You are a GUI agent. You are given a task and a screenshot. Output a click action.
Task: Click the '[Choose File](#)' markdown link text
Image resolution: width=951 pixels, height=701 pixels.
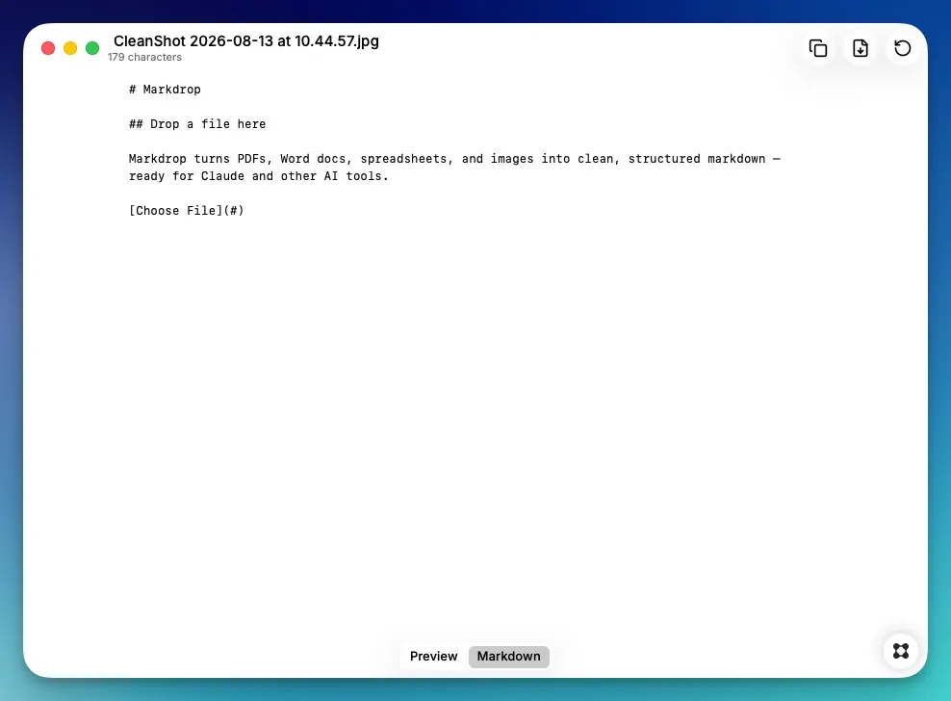186,211
